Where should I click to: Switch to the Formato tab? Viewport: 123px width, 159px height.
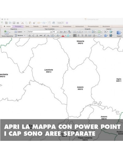tap(18, 26)
